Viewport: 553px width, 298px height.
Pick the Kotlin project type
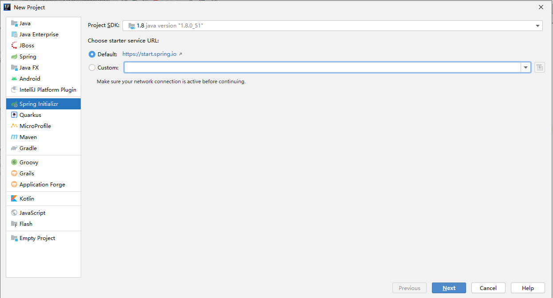pyautogui.click(x=43, y=199)
